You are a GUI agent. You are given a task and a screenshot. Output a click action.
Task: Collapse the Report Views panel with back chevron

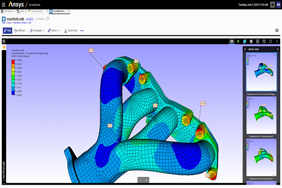pos(245,49)
